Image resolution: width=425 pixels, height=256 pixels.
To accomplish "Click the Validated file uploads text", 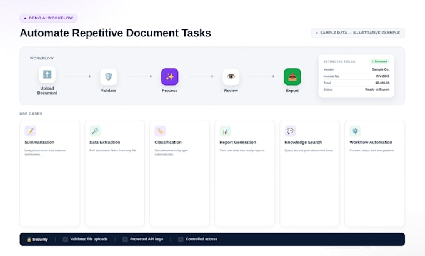I will point(89,239).
